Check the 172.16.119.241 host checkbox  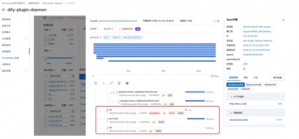[x=45, y=125]
